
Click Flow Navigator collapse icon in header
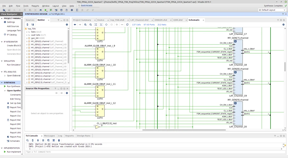(x=21, y=14)
